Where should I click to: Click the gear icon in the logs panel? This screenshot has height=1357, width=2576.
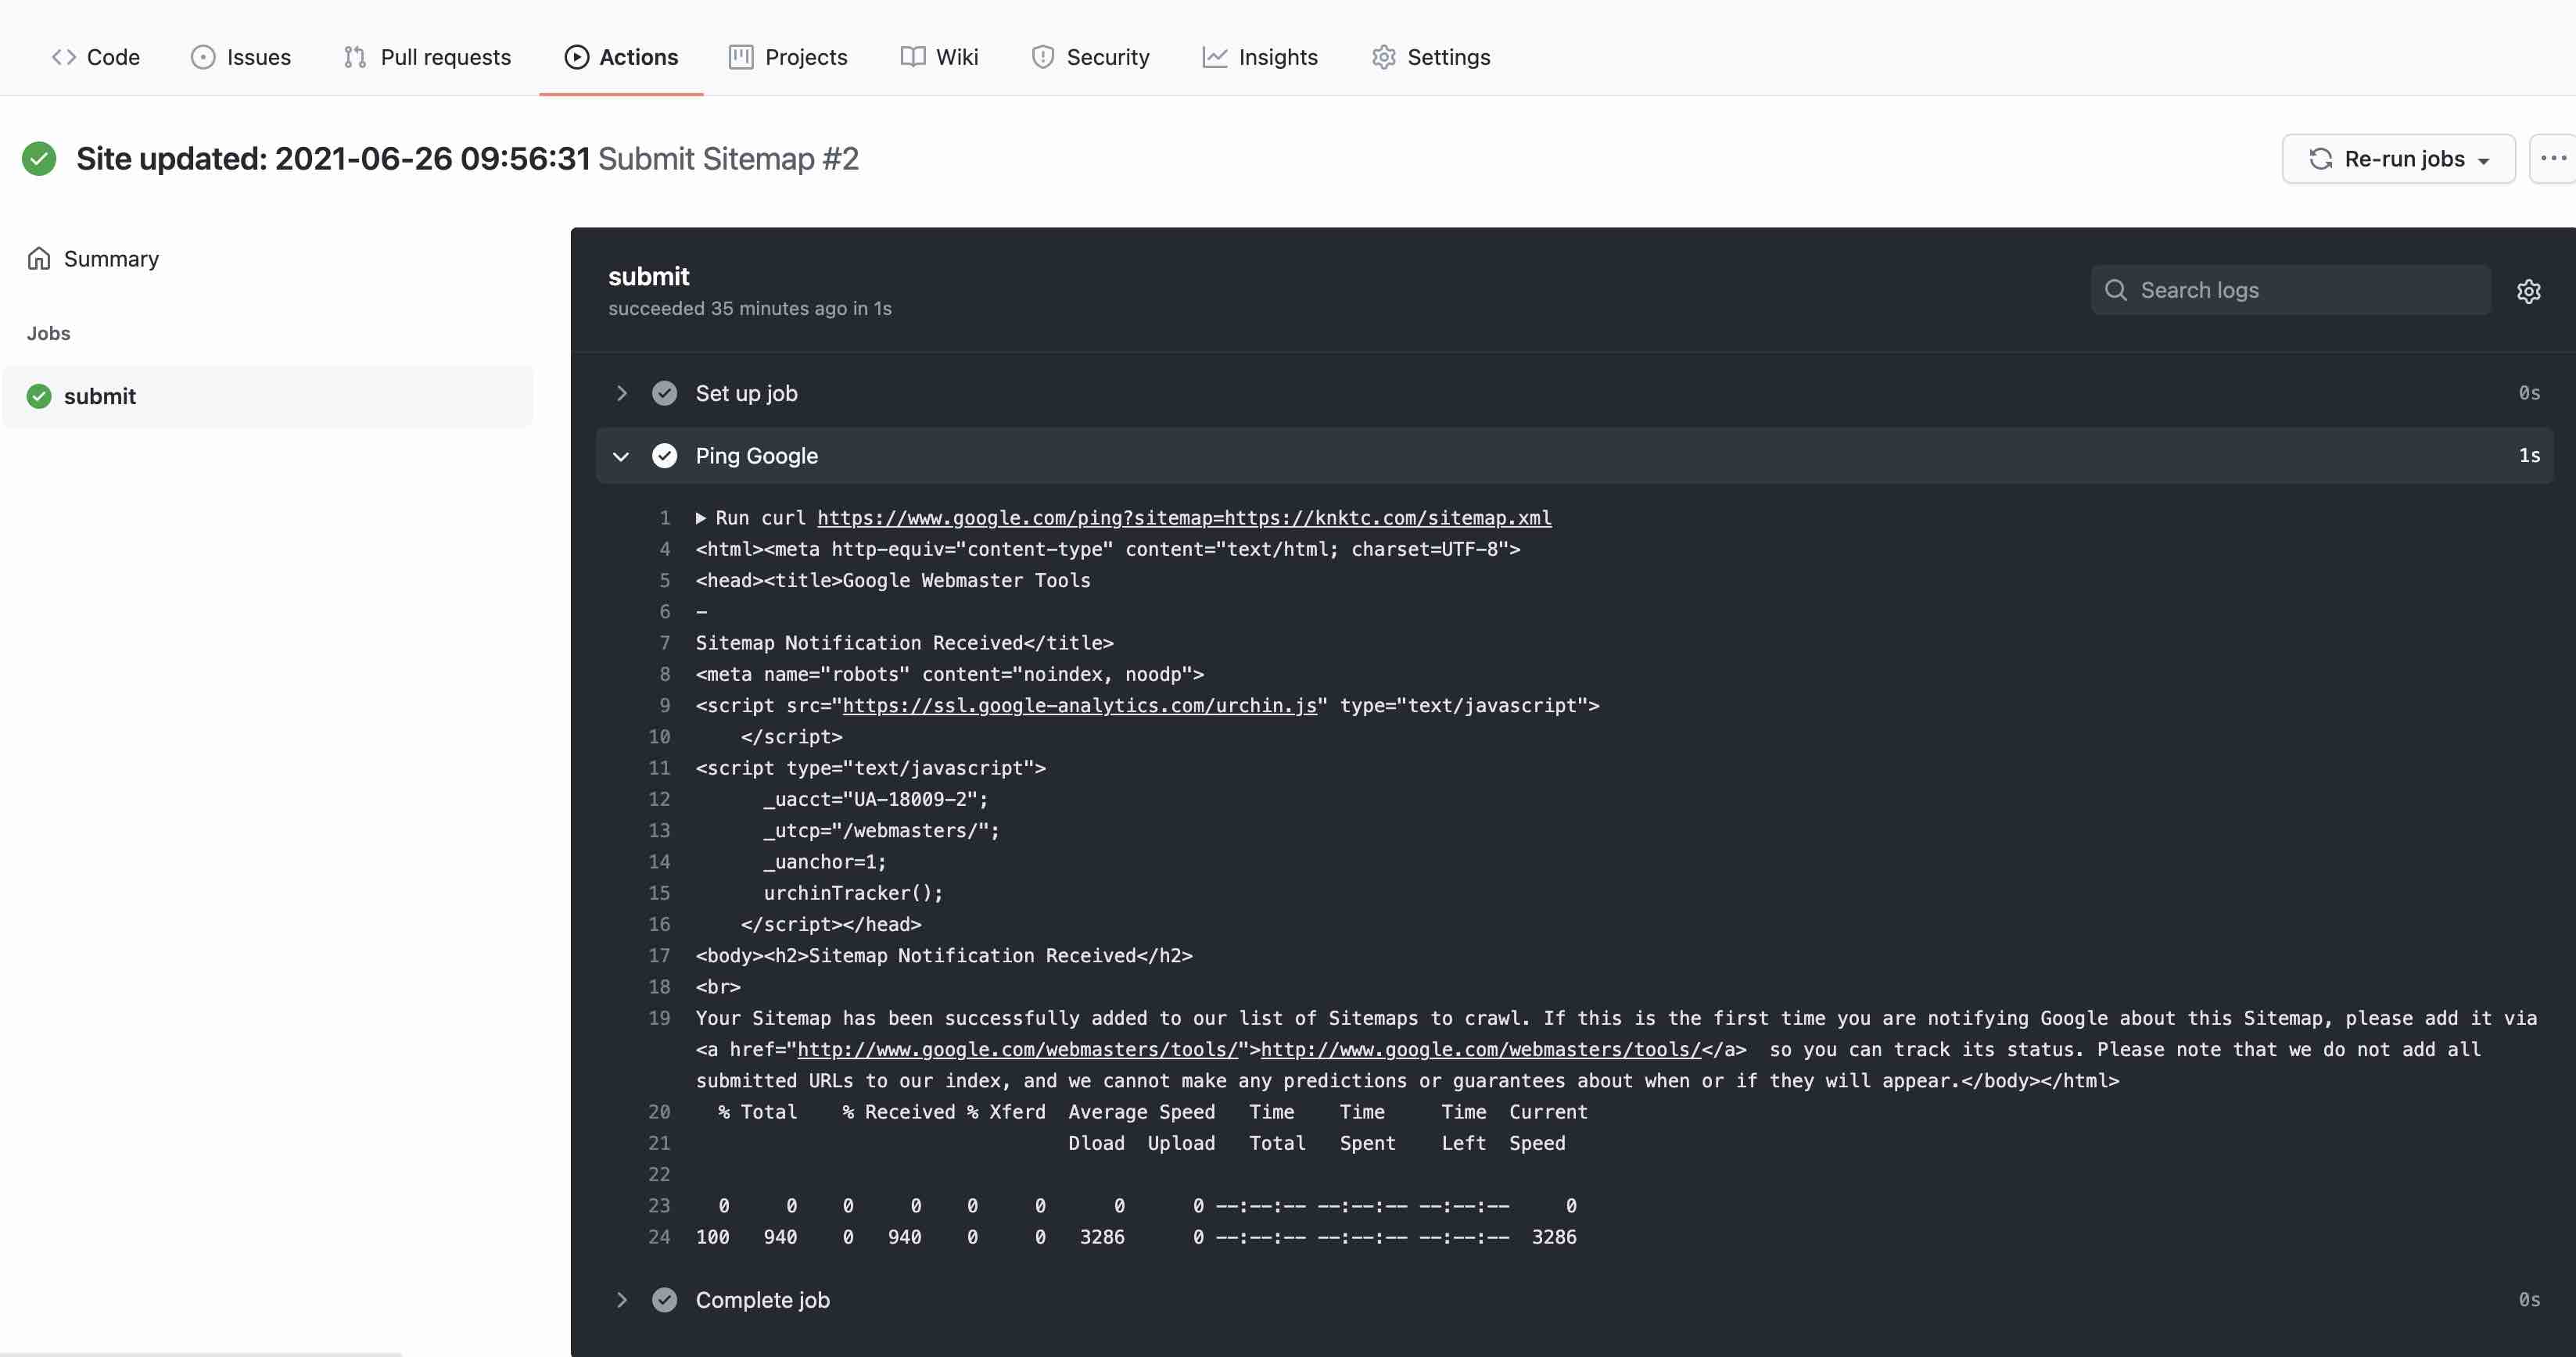point(2528,291)
